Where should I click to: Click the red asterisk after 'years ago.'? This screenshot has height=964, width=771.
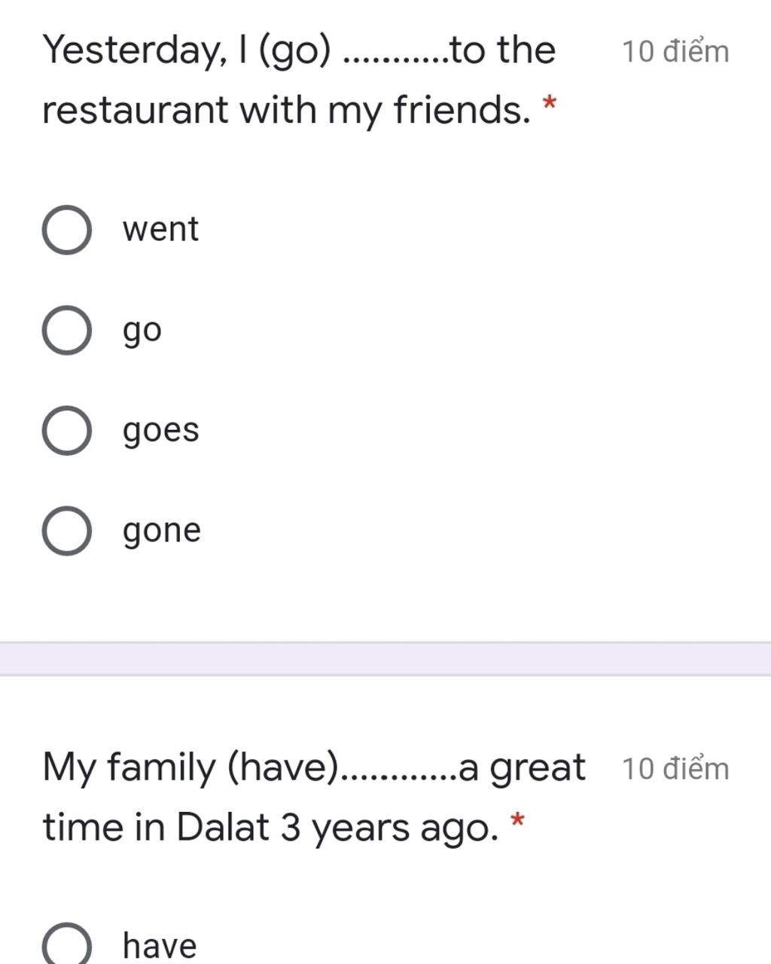[517, 821]
